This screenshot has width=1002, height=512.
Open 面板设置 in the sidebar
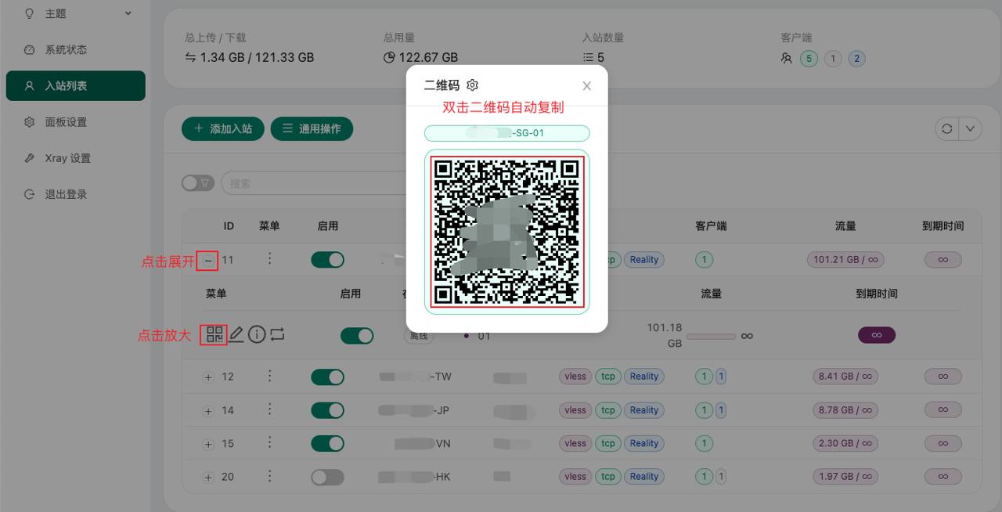[76, 121]
